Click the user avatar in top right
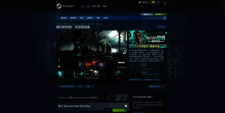The width and height of the screenshot is (225, 113). 165,3
